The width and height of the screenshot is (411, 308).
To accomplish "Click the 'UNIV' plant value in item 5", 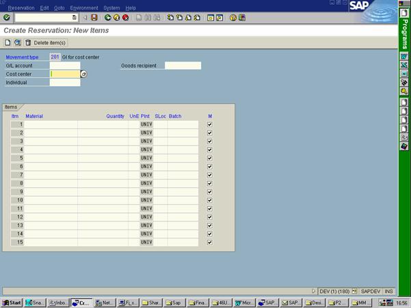I will click(146, 158).
